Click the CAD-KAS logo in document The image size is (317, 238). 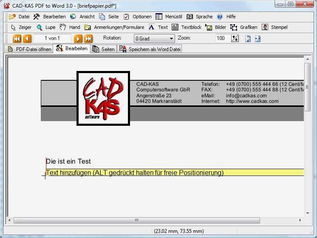tap(103, 98)
